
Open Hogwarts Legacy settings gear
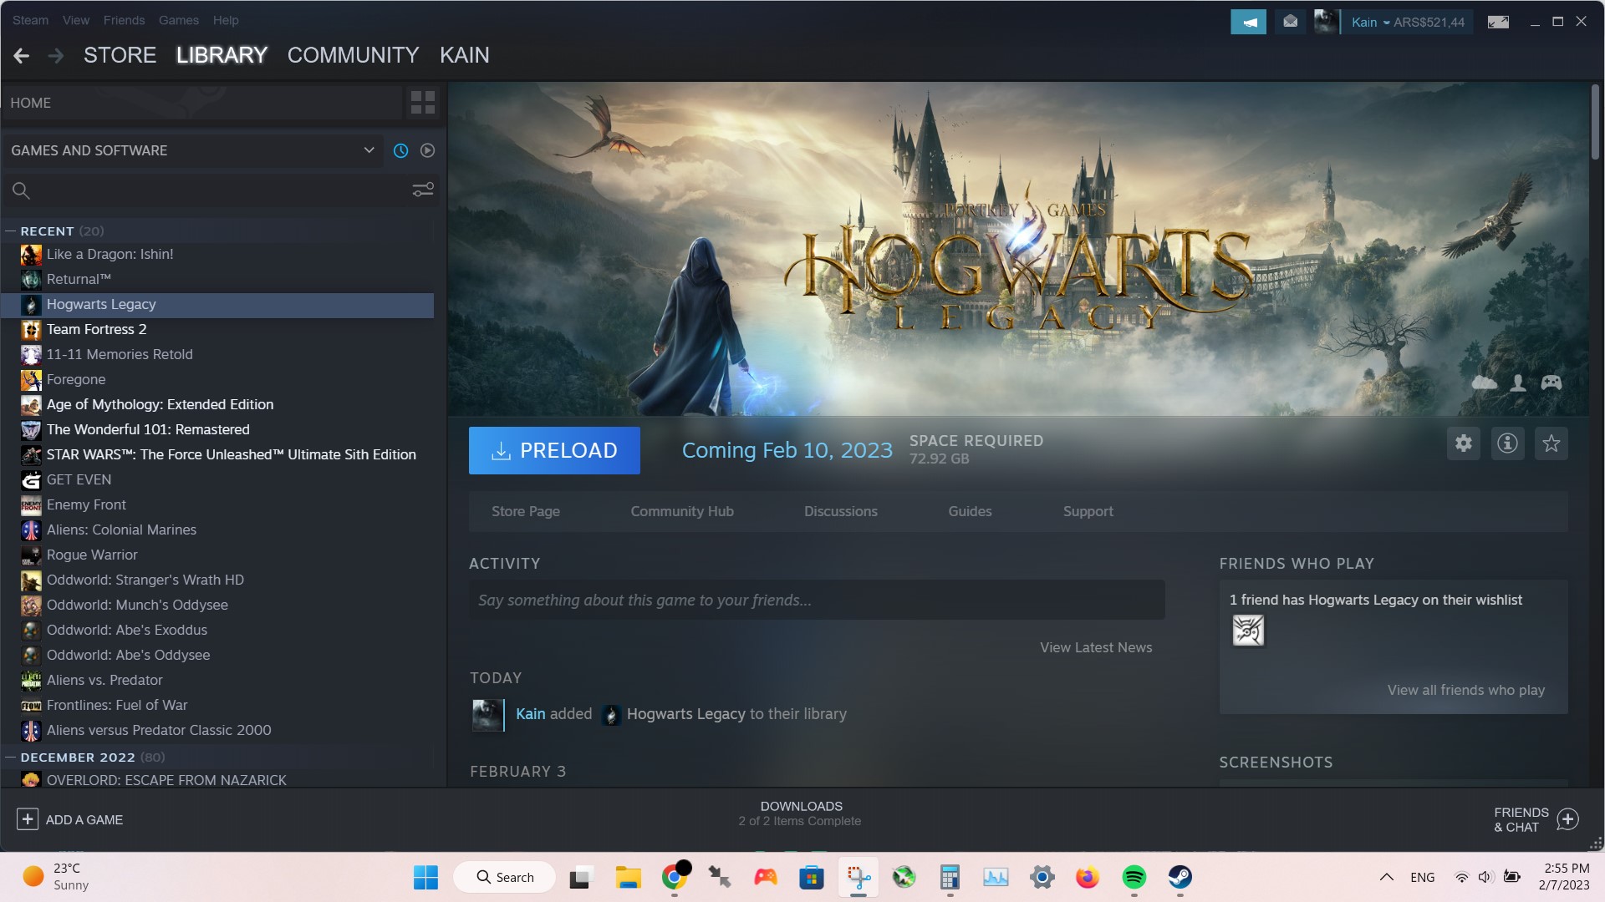click(x=1464, y=443)
